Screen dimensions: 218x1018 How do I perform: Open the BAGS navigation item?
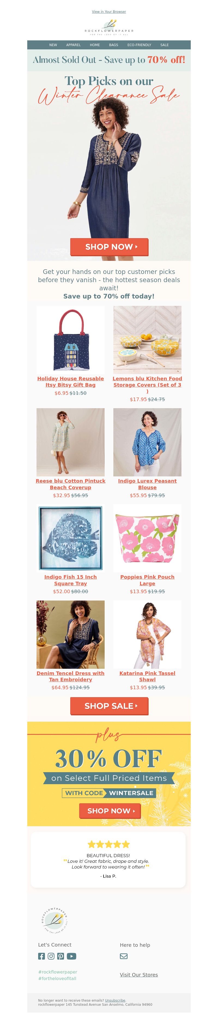point(114,45)
